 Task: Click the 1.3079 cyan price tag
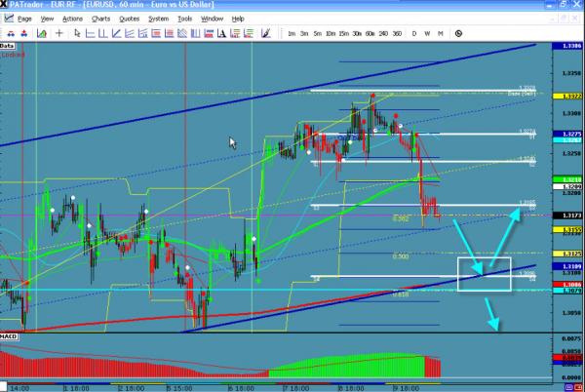click(x=569, y=291)
